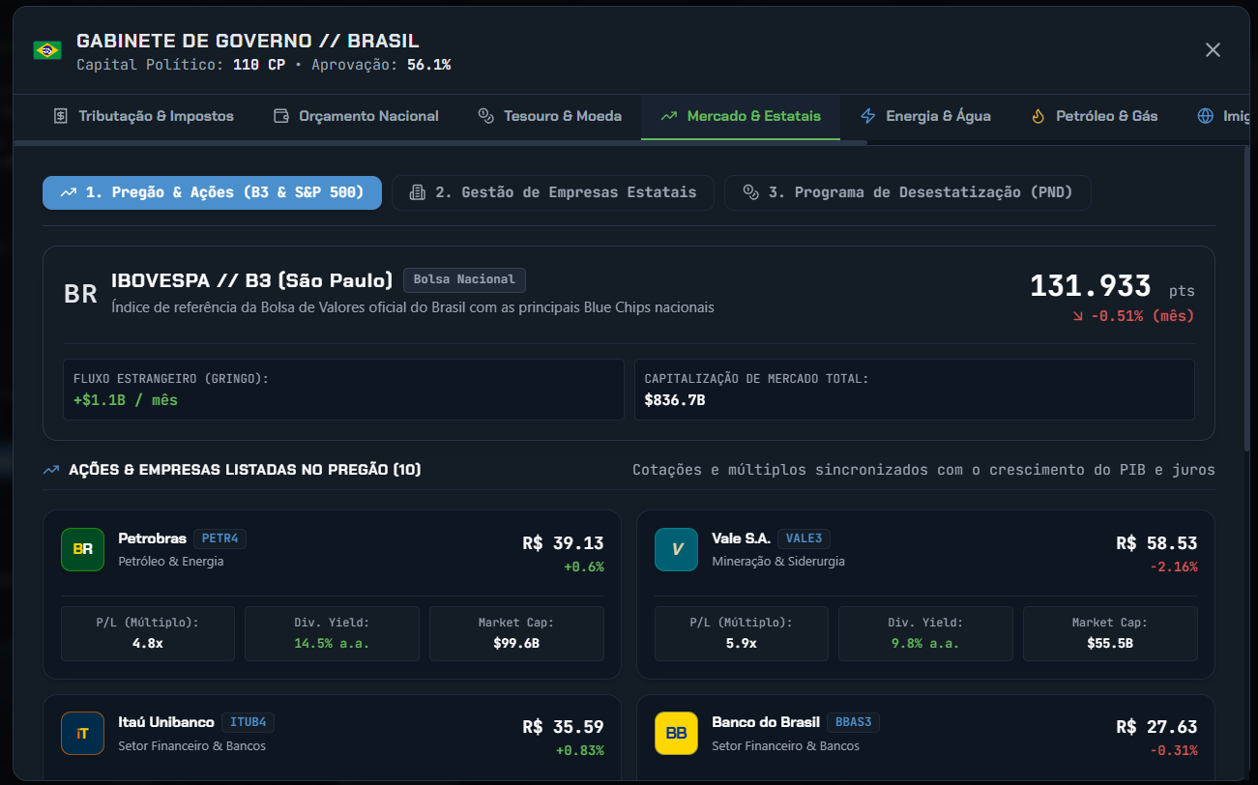The width and height of the screenshot is (1258, 785).
Task: Click Banco do Brasil price R$ 27.63
Action: coord(1156,727)
